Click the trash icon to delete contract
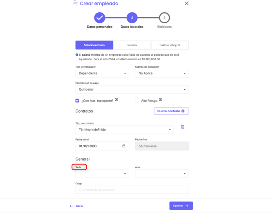This screenshot has width=274, height=213. 182,127
